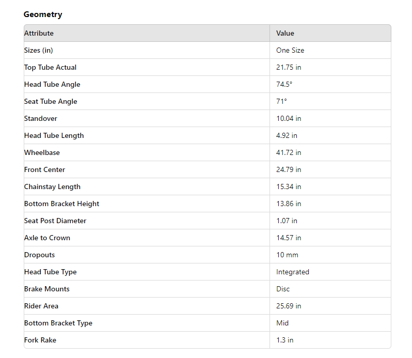This screenshot has width=412, height=358.
Task: Click the Geometry section heading
Action: [43, 14]
